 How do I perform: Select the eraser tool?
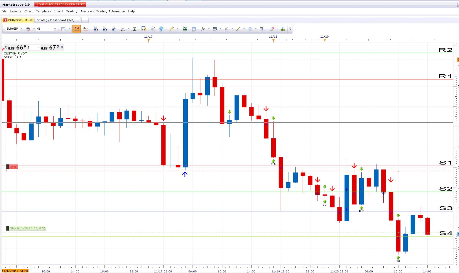click(x=272, y=29)
